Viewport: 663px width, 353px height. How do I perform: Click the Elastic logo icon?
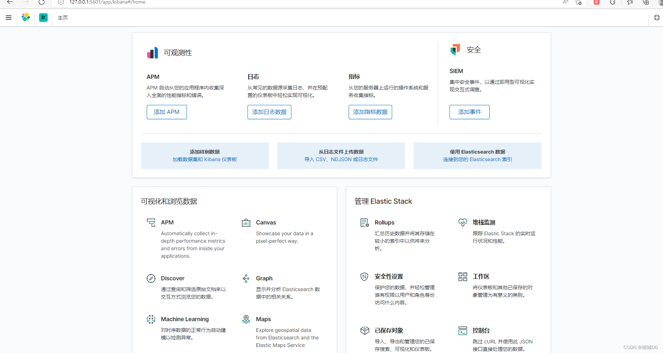(x=26, y=18)
